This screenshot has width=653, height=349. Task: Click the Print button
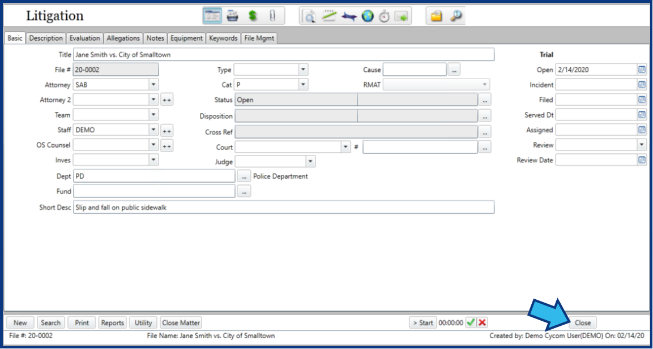click(x=82, y=322)
